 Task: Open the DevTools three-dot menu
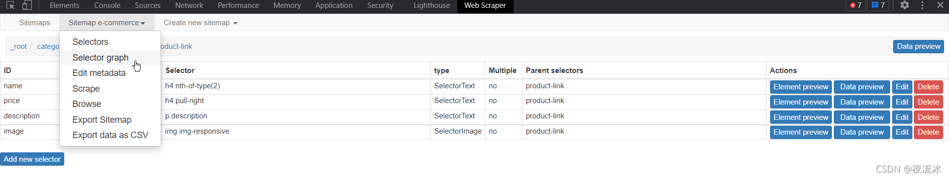pos(922,5)
